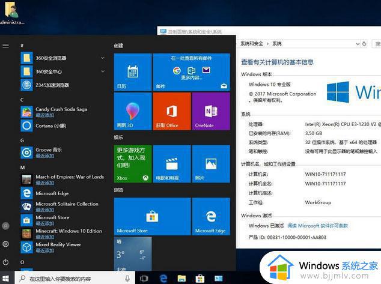Open the Xbox games tile
This screenshot has height=284, width=381.
tap(133, 164)
